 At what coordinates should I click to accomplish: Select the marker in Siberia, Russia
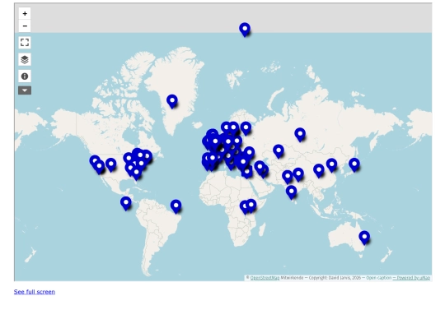[300, 135]
